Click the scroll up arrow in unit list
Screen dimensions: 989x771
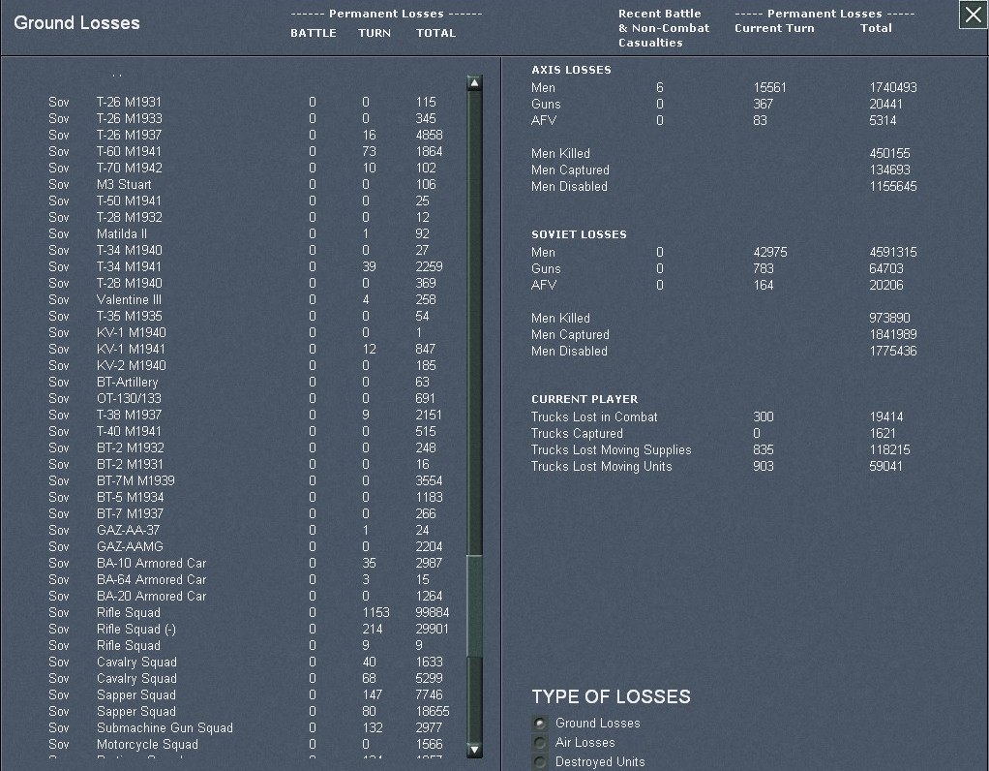point(474,83)
